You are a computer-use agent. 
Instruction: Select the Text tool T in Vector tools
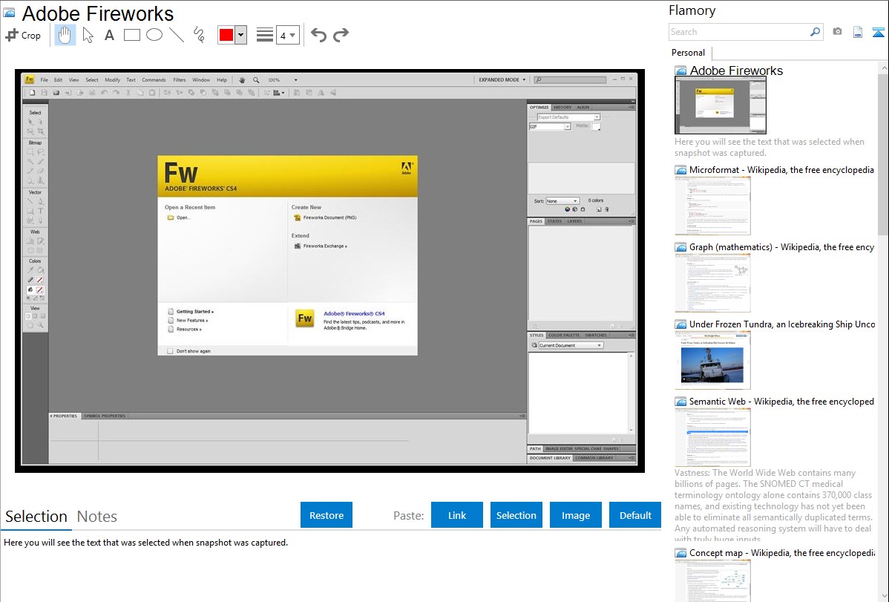pos(40,211)
